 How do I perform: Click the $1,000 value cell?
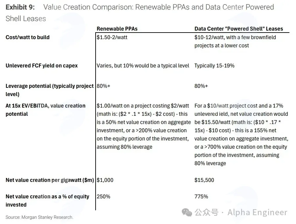click(x=105, y=180)
